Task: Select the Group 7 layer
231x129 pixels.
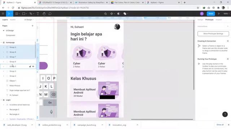Action: pos(18,57)
